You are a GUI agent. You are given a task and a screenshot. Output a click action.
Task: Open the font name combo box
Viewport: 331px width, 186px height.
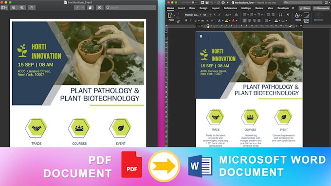pyautogui.click(x=193, y=15)
